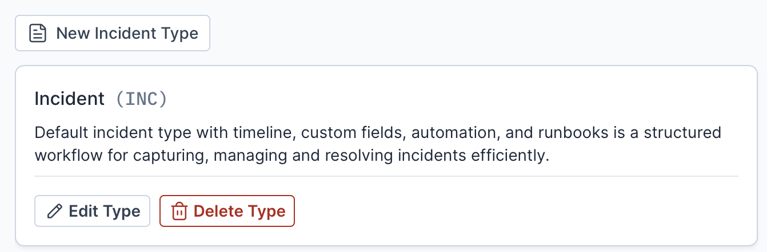Click the (INC) prefix code label
Screen dimensions: 767x252
[x=141, y=99]
